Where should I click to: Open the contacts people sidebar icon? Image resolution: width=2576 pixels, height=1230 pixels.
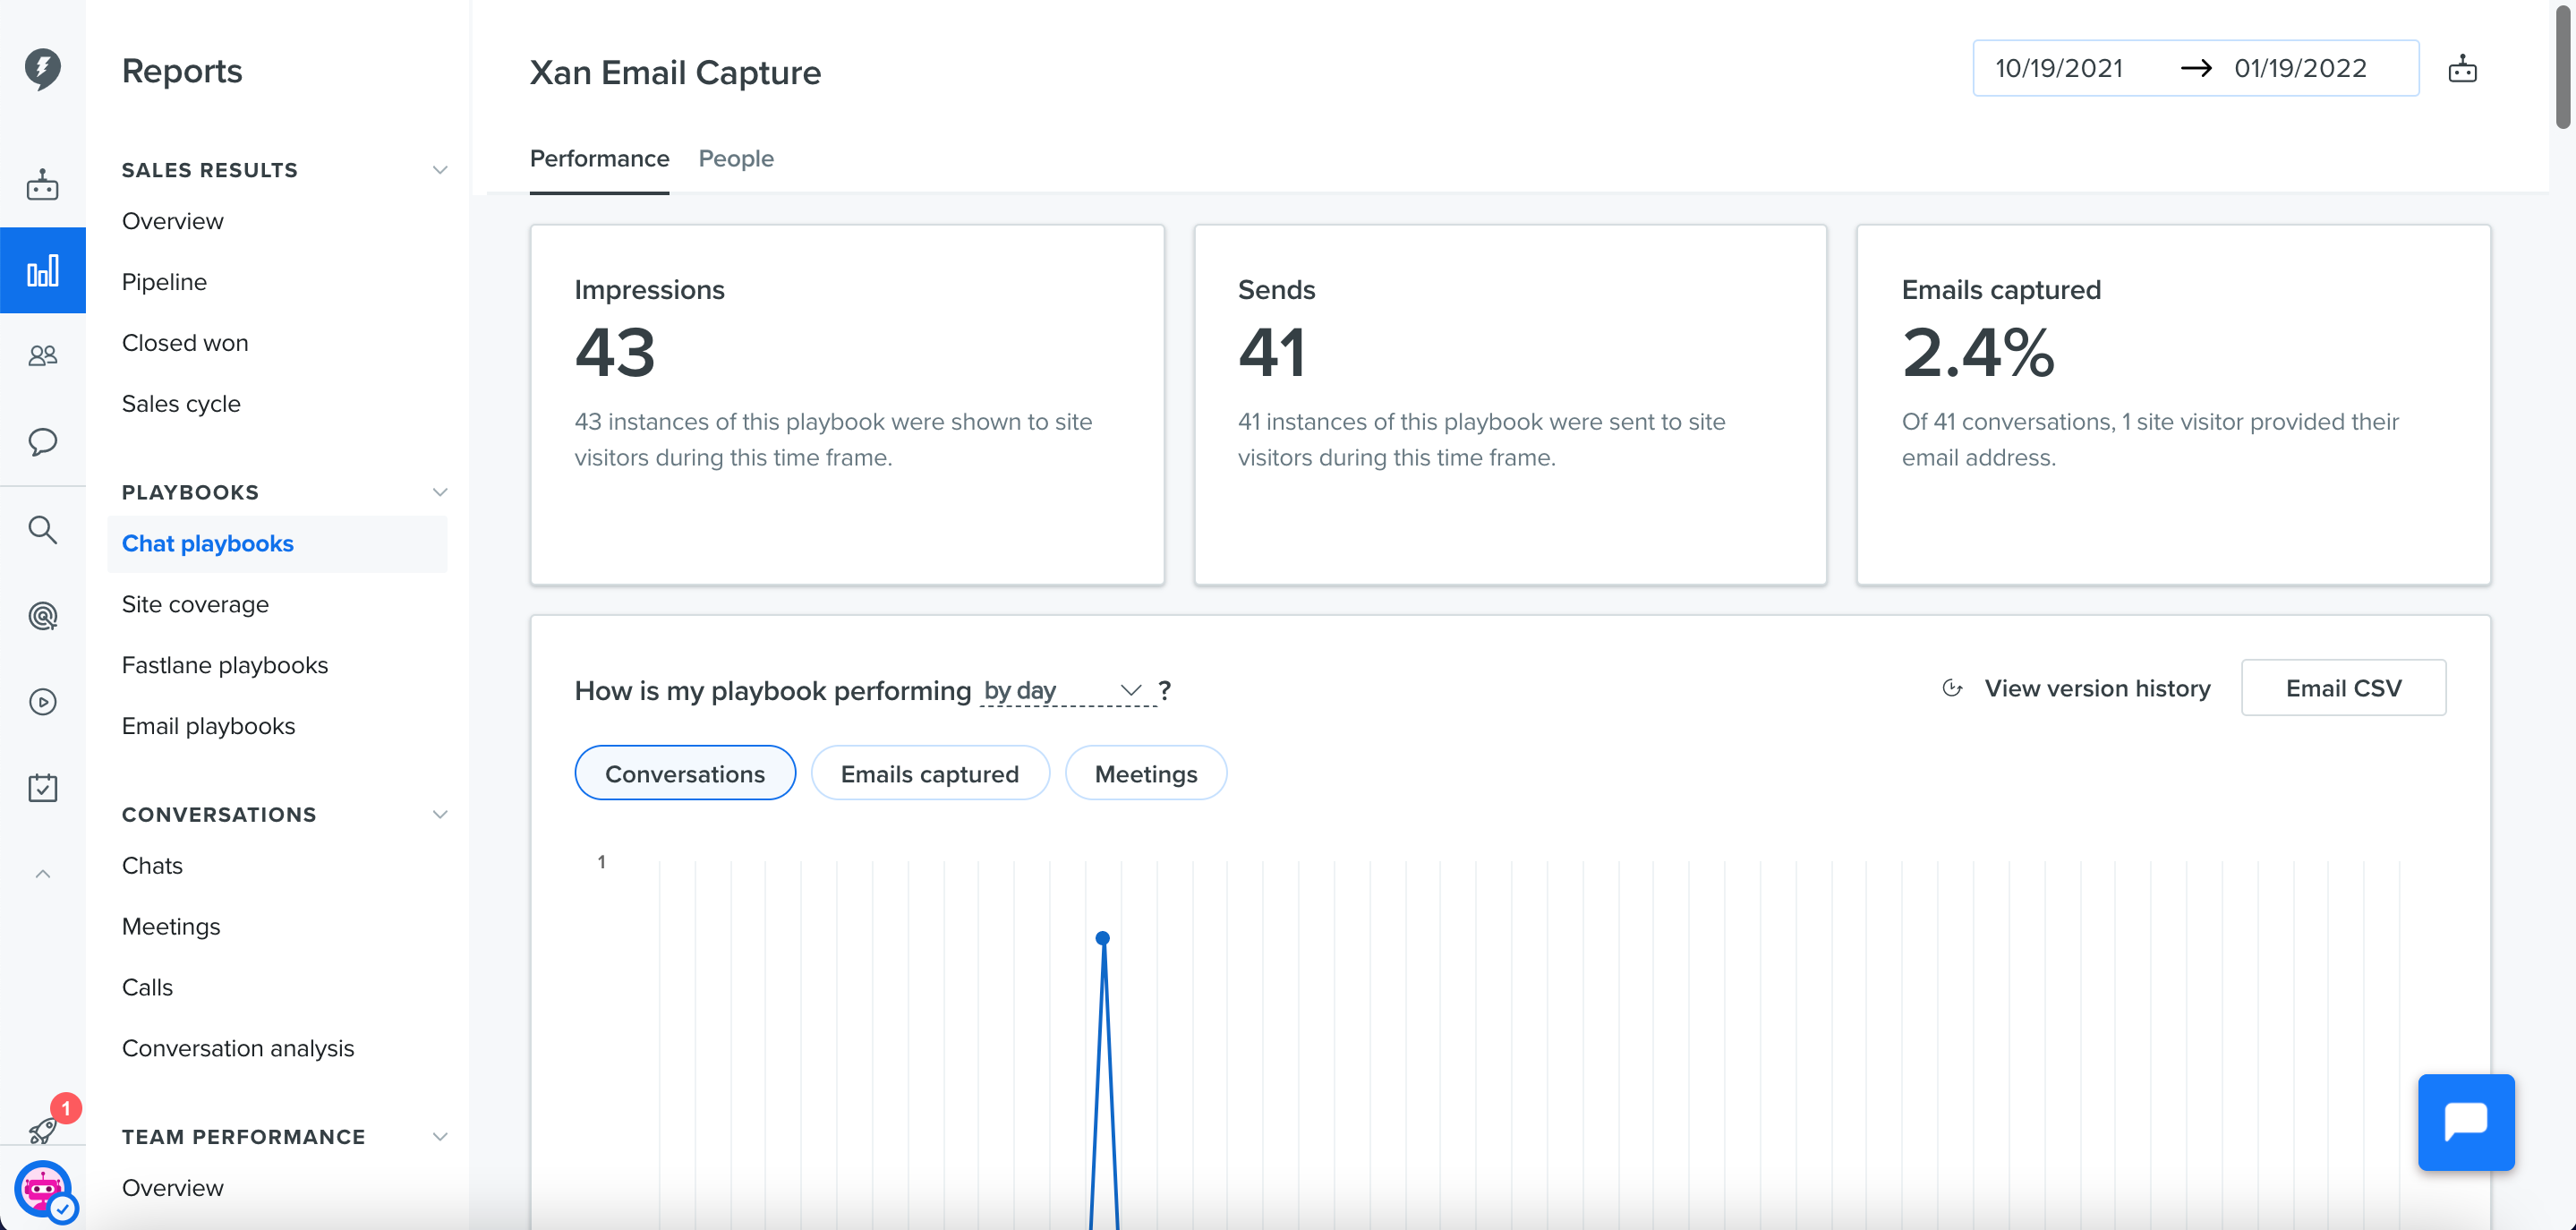pos(42,355)
